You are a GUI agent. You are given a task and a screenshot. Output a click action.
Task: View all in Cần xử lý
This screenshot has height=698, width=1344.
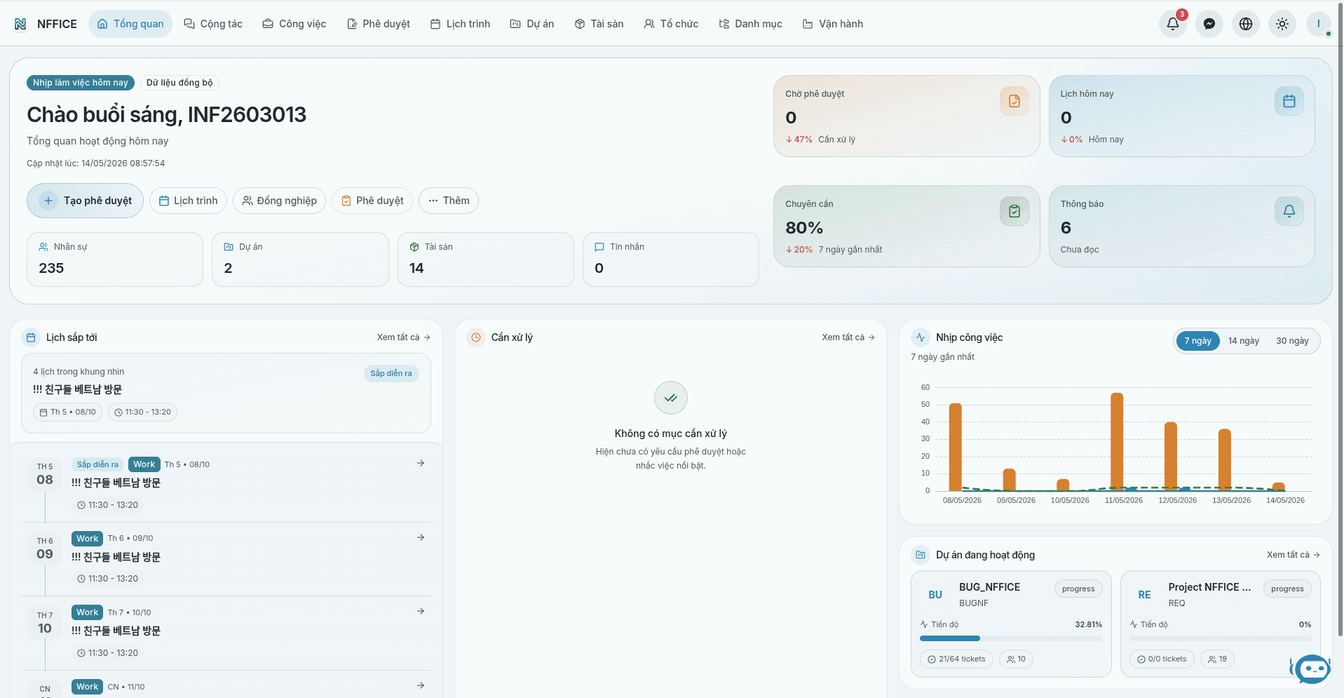(x=848, y=337)
